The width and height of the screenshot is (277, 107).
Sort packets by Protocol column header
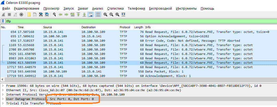(124, 27)
